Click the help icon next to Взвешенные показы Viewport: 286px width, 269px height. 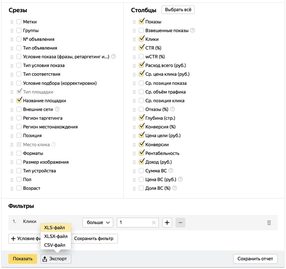192,30
